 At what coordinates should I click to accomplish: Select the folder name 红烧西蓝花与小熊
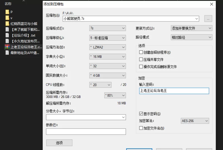coord(24,24)
